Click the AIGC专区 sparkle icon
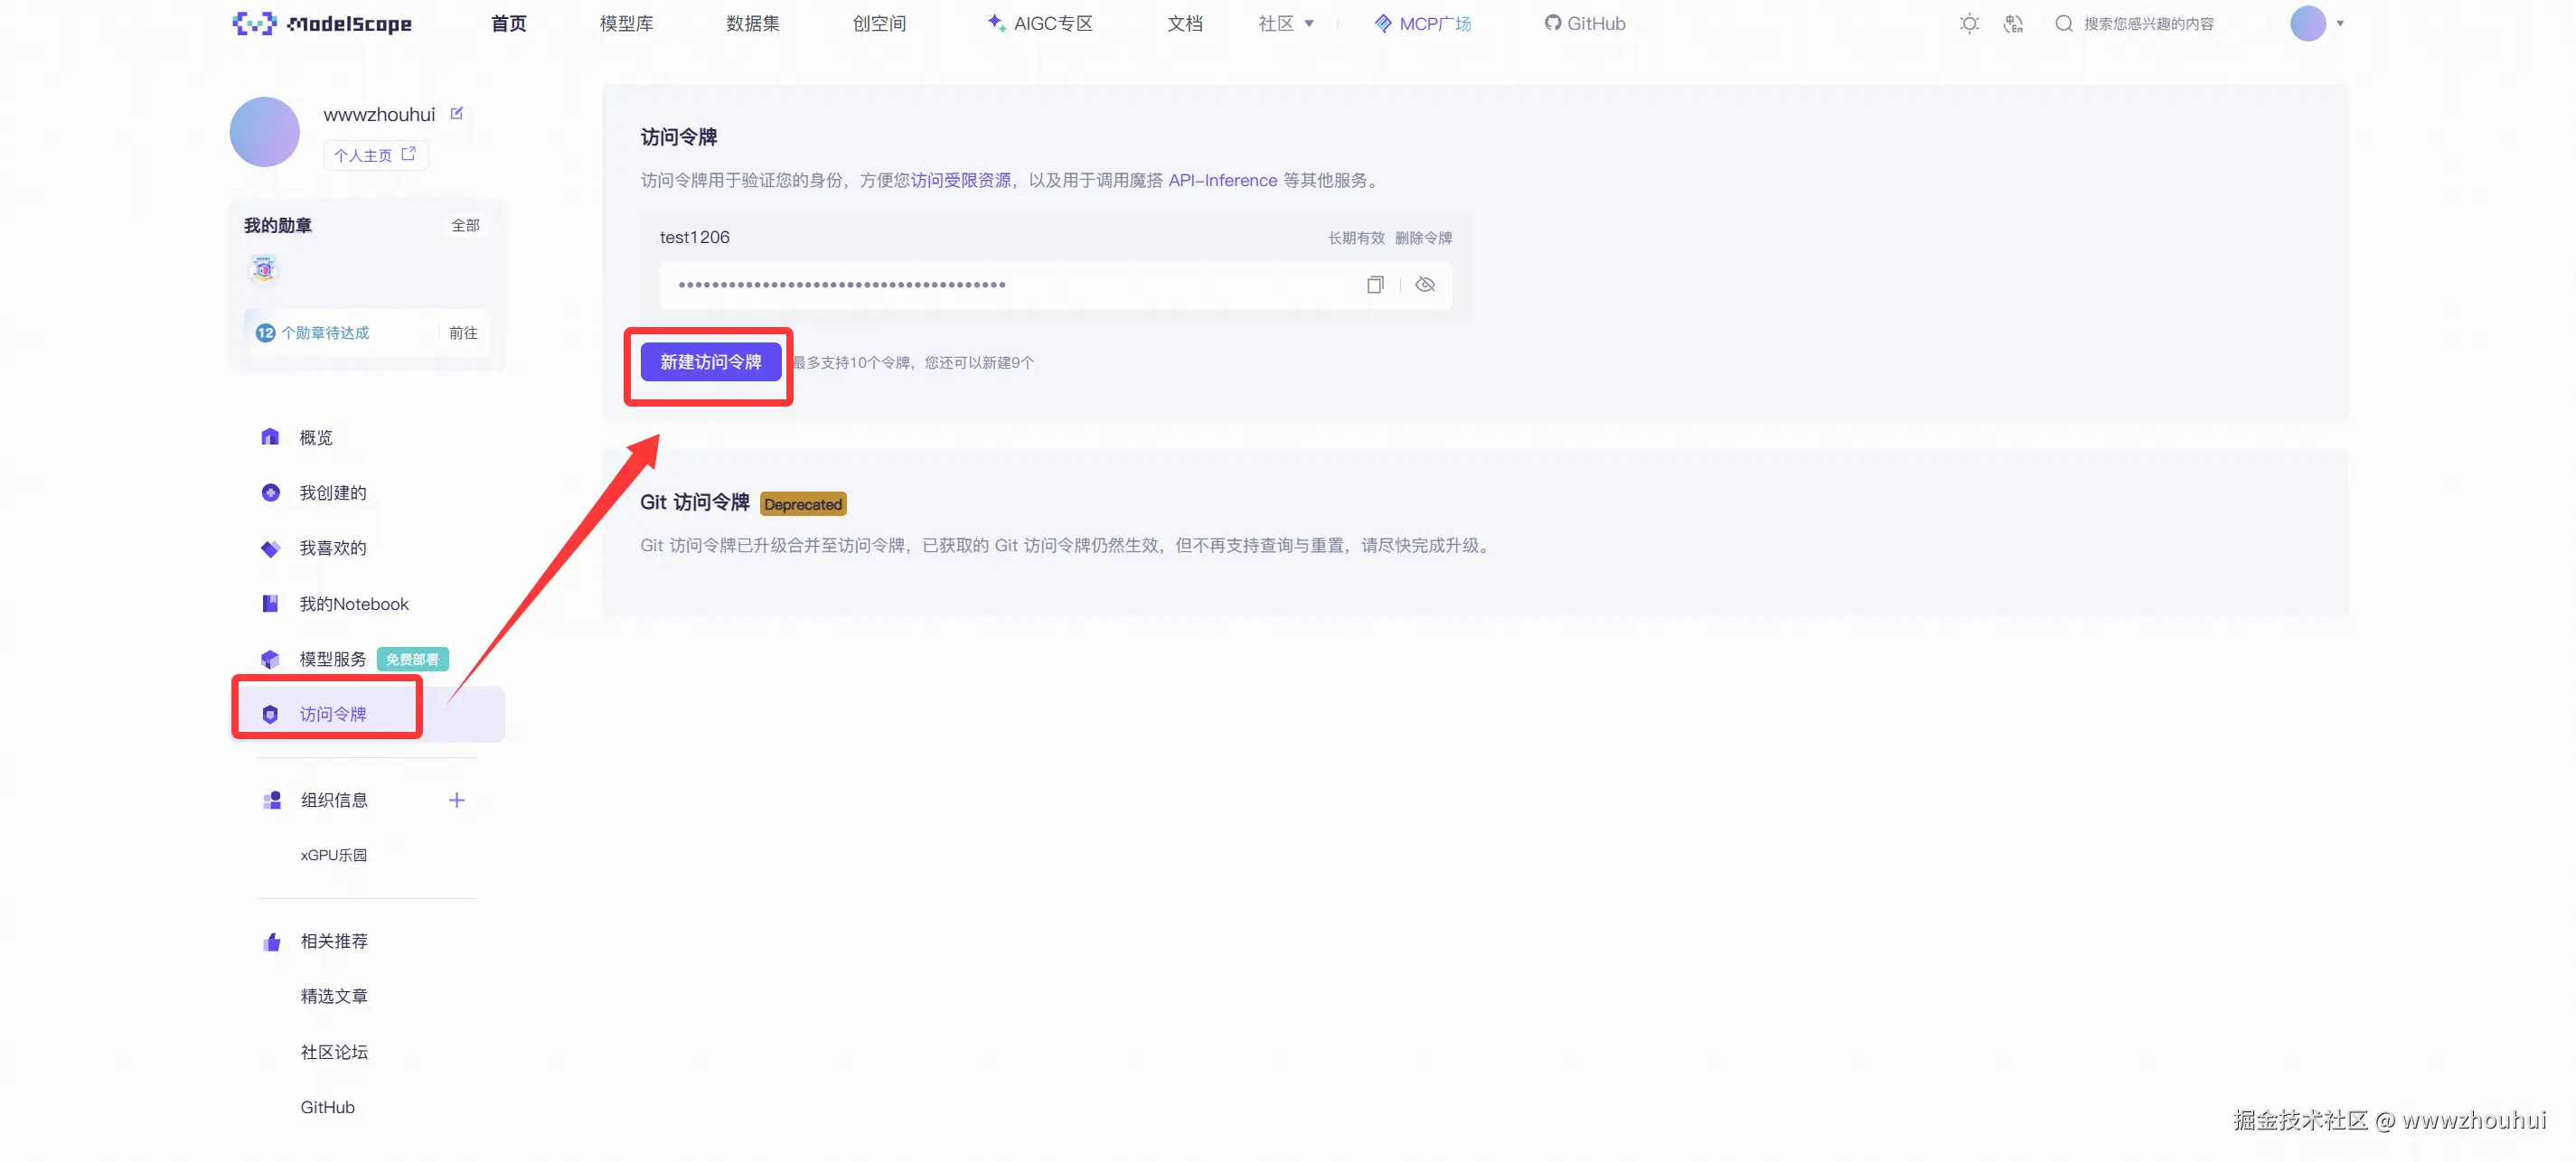The image size is (2576, 1162). [x=996, y=22]
